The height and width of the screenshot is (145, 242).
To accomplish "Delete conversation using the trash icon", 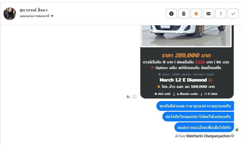I will click(184, 13).
